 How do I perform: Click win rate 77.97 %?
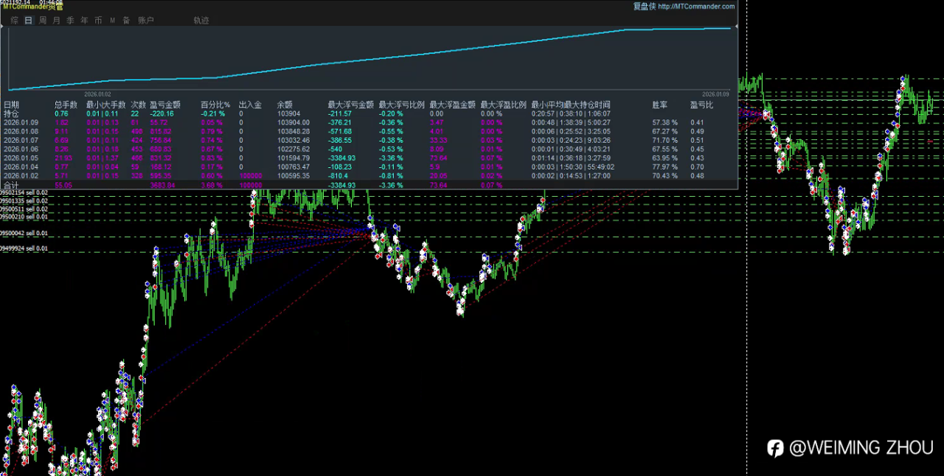tap(665, 167)
